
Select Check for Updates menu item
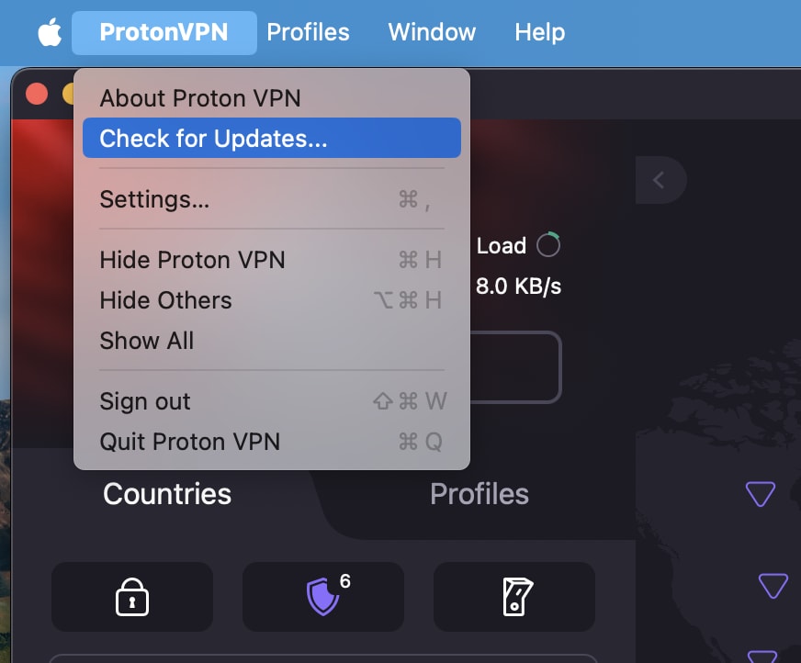pos(272,138)
